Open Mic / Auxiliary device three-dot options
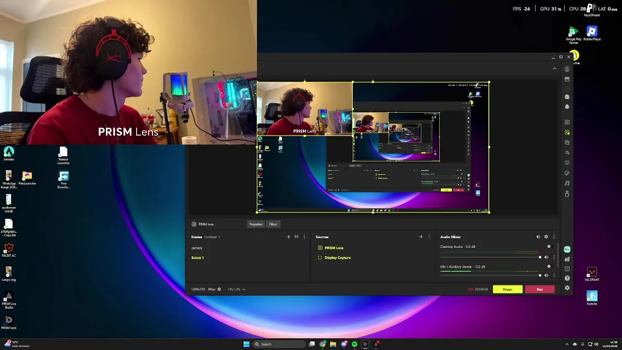Image resolution: width=622 pixels, height=350 pixels. 553,276
